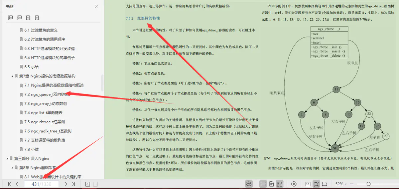Image resolution: width=399 pixels, height=189 pixels.
Task: Jump to last page button
Action: [73, 184]
